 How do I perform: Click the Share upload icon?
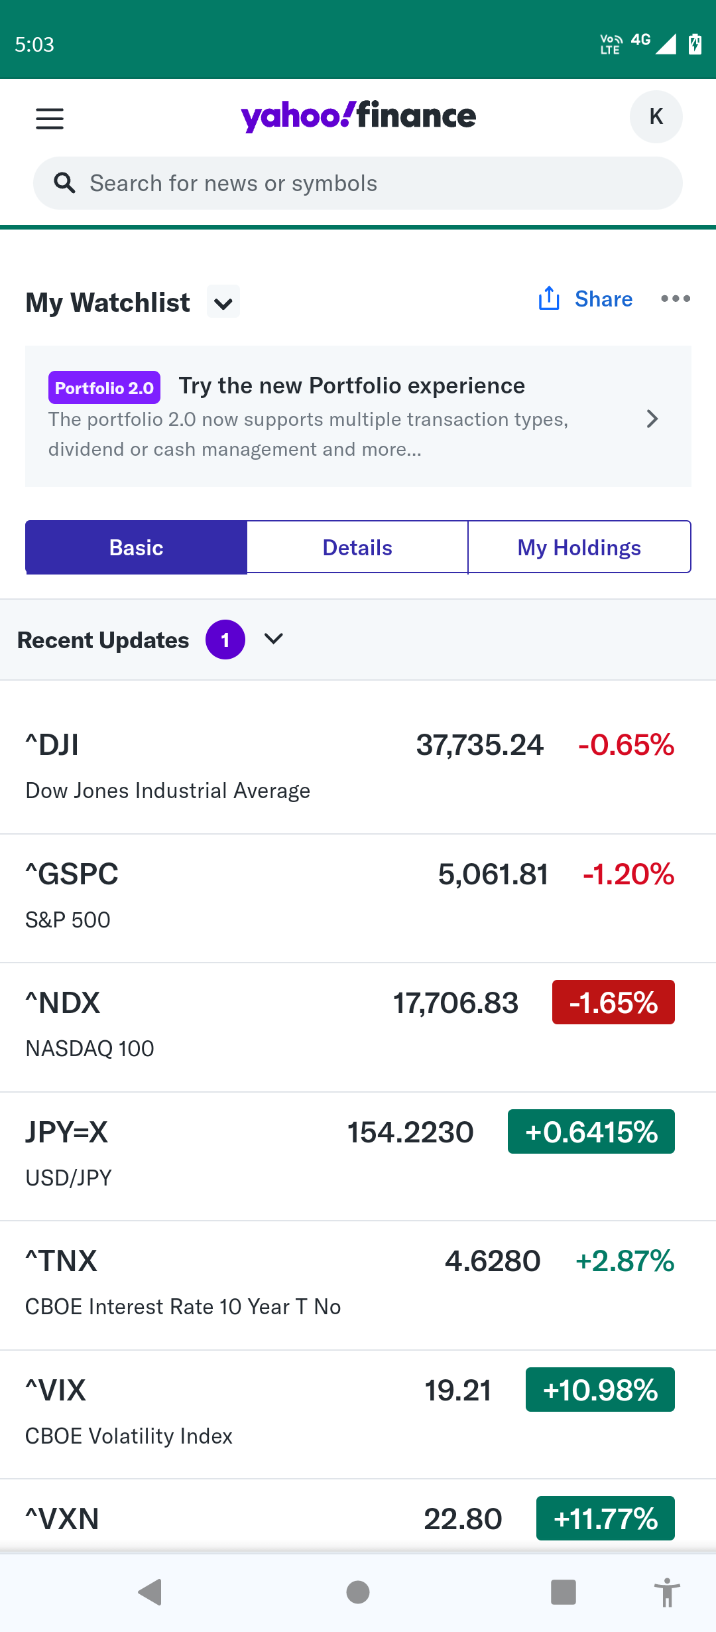pyautogui.click(x=549, y=299)
